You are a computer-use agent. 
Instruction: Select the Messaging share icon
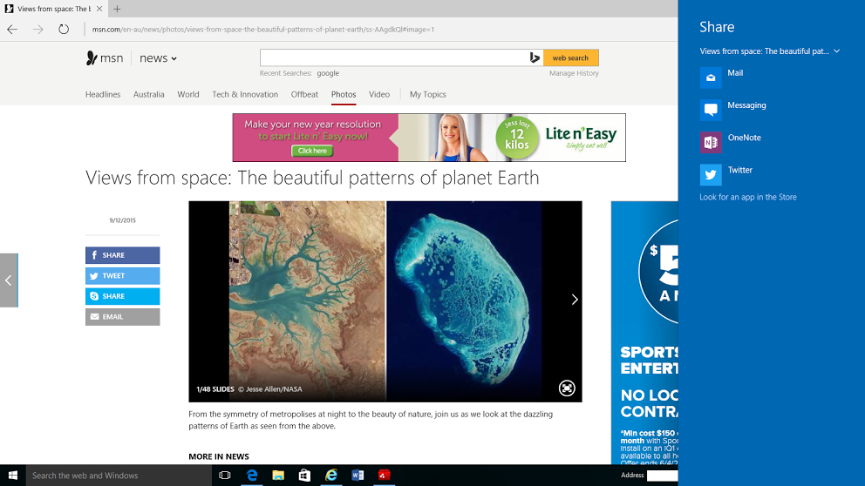click(x=711, y=110)
